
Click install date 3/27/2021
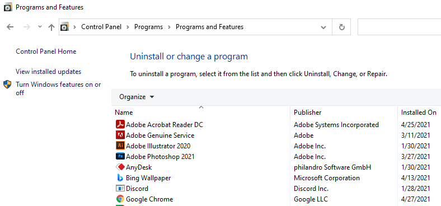pos(416,157)
